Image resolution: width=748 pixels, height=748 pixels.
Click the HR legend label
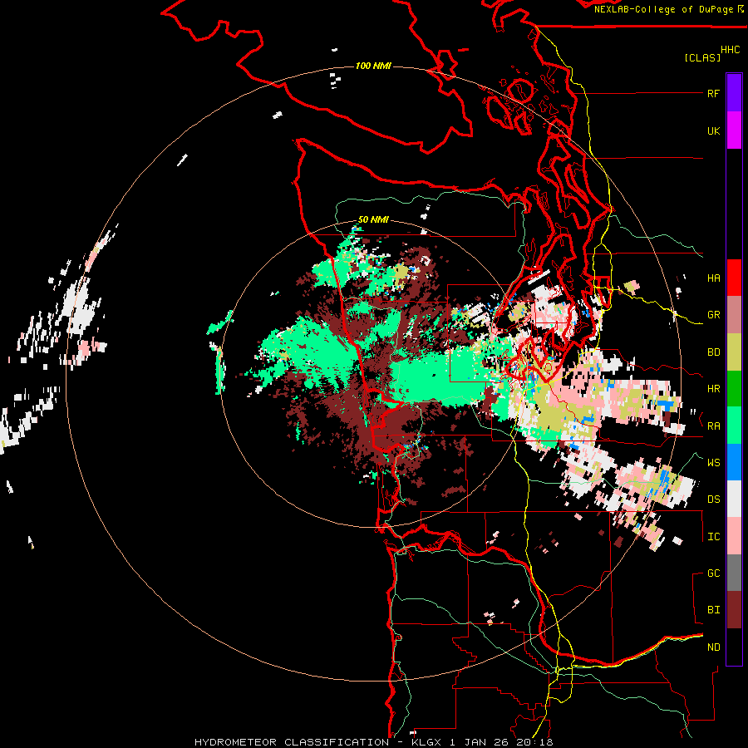click(713, 389)
